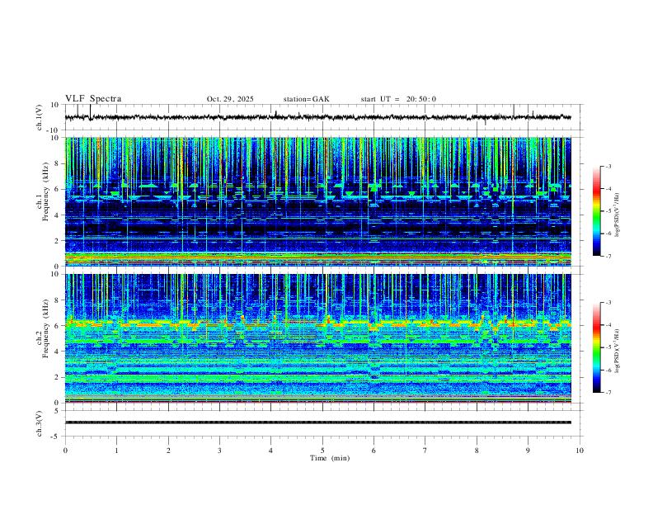Click the "-6" tick on ch.1 colorbar
653x505 pixels.
click(608, 234)
